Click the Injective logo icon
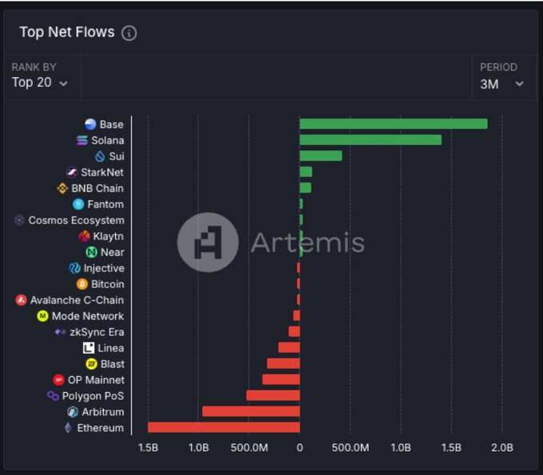 point(74,269)
